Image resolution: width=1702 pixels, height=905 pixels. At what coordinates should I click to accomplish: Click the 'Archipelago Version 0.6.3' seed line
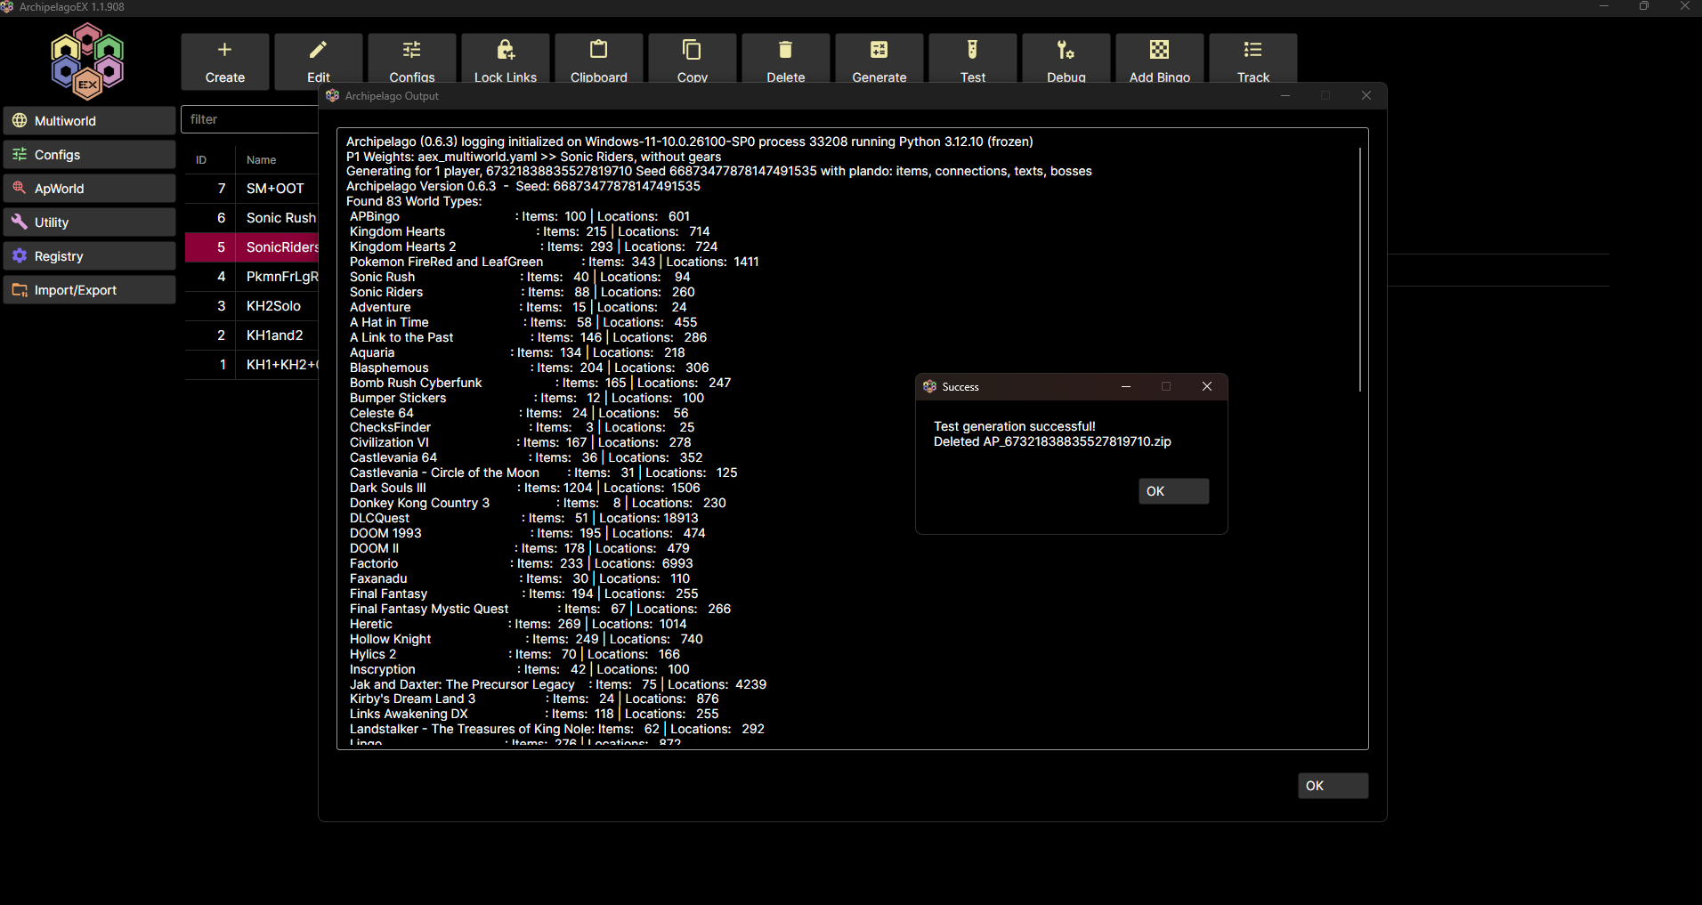[523, 186]
